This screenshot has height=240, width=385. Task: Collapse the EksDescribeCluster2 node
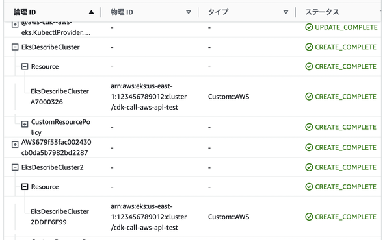click(15, 167)
